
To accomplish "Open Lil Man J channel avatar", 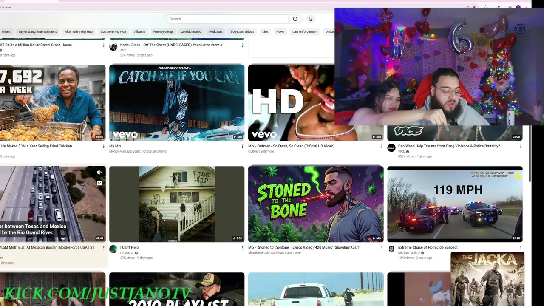I will [x=113, y=249].
